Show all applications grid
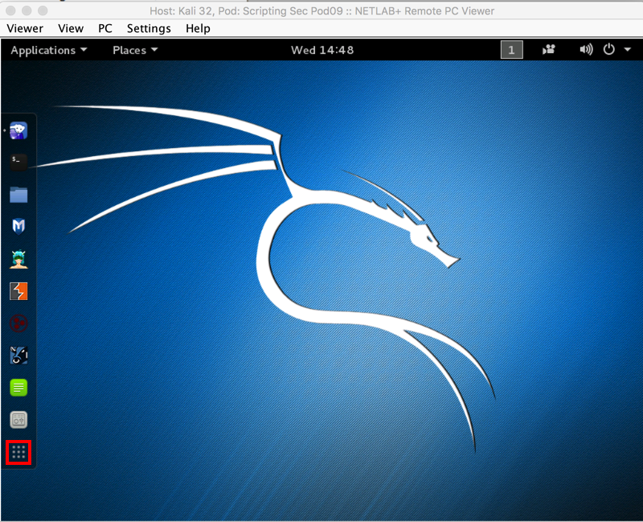Viewport: 643px width, 522px height. [18, 452]
